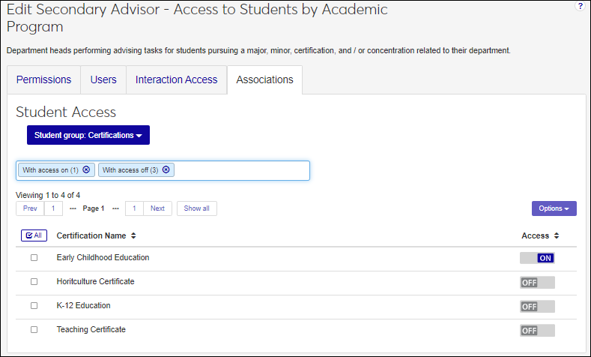
Task: Sort by Access column arrows
Action: pyautogui.click(x=556, y=235)
